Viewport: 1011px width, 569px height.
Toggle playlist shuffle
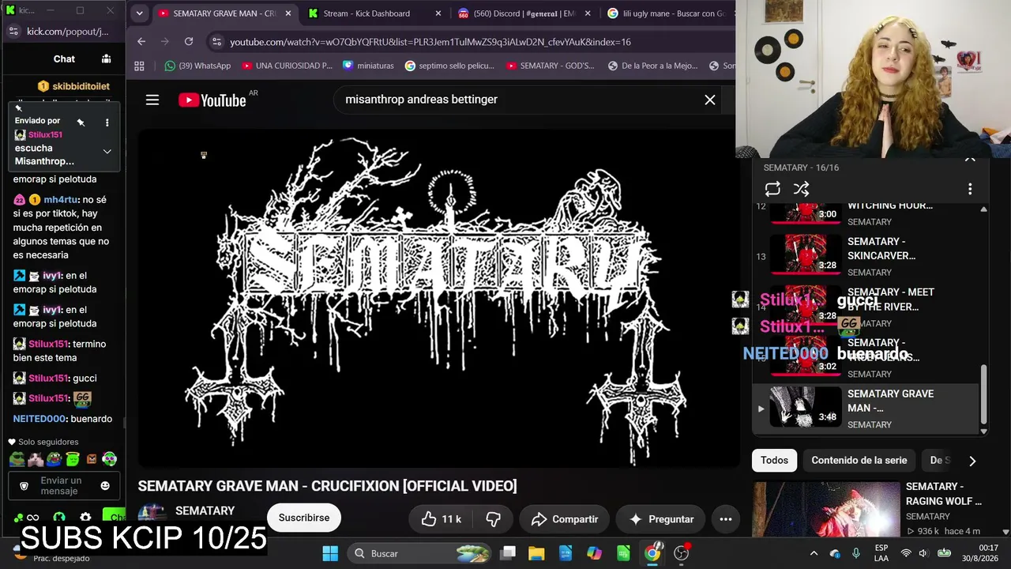pyautogui.click(x=801, y=189)
